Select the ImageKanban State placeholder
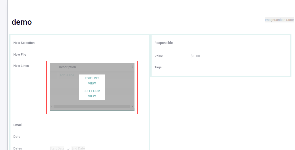Screen dimensions: 295x150 279,20
